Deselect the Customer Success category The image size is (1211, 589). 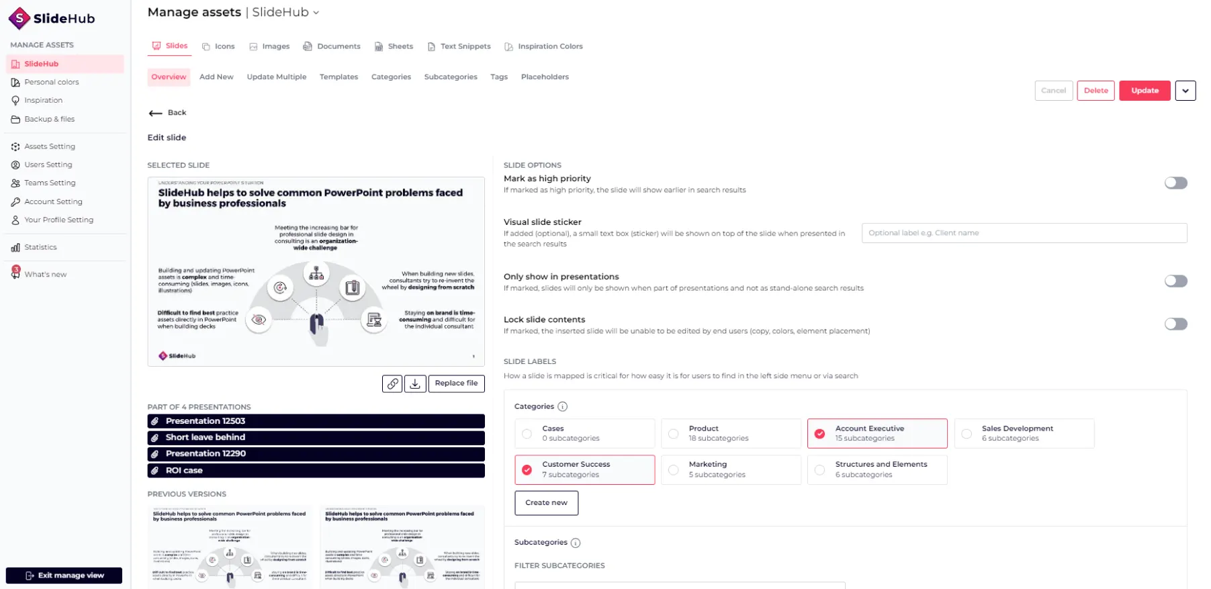click(x=527, y=469)
